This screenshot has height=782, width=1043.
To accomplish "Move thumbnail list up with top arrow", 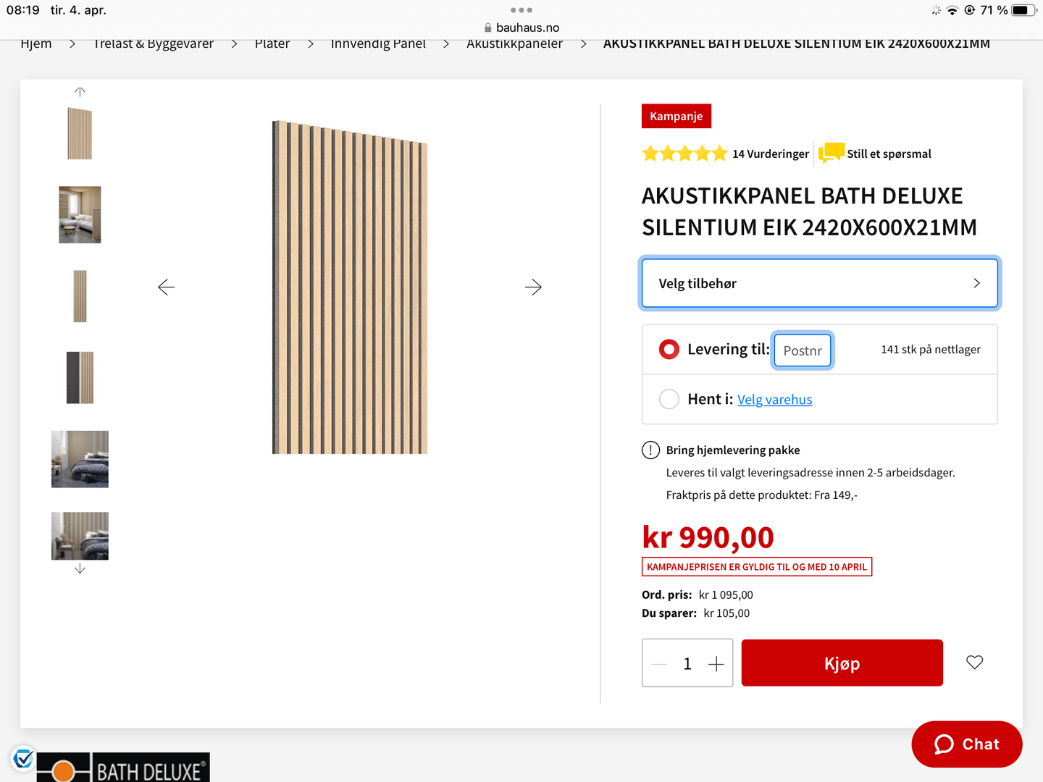I will coord(80,92).
